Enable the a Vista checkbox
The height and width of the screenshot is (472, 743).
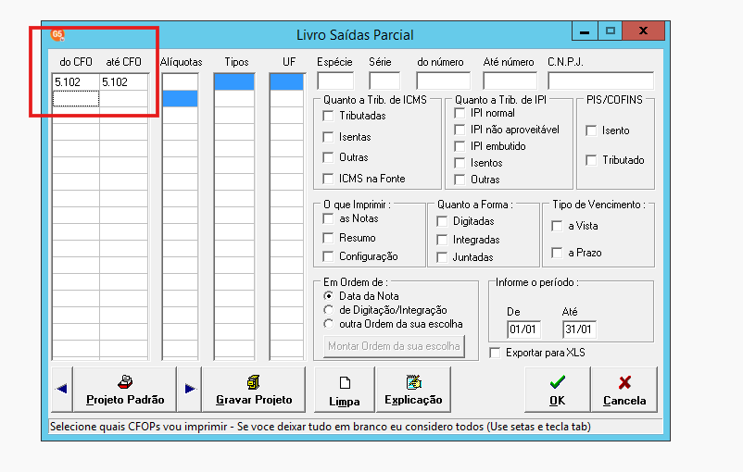557,226
